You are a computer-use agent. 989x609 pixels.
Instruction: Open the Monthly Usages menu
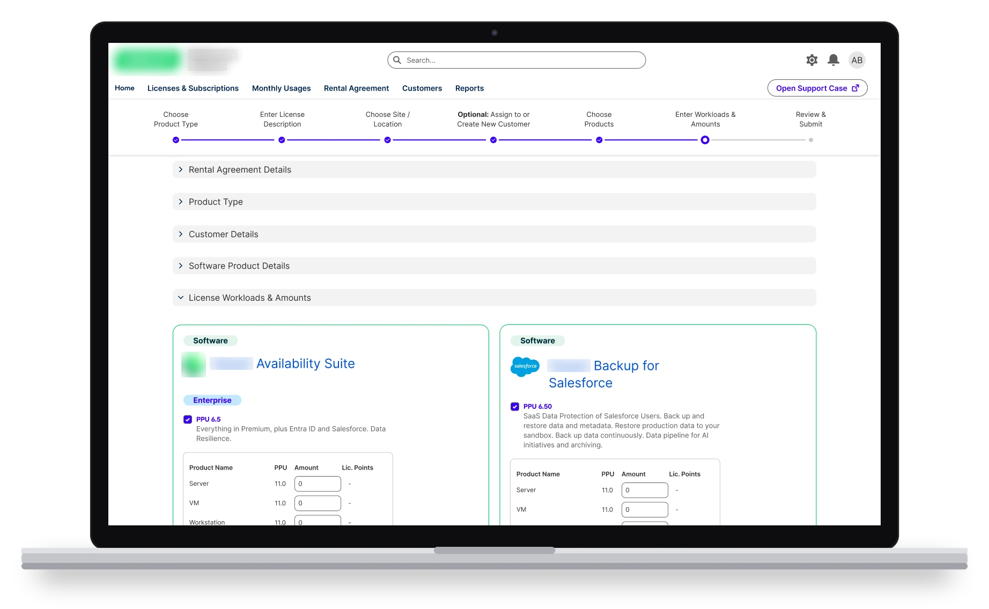pyautogui.click(x=282, y=88)
